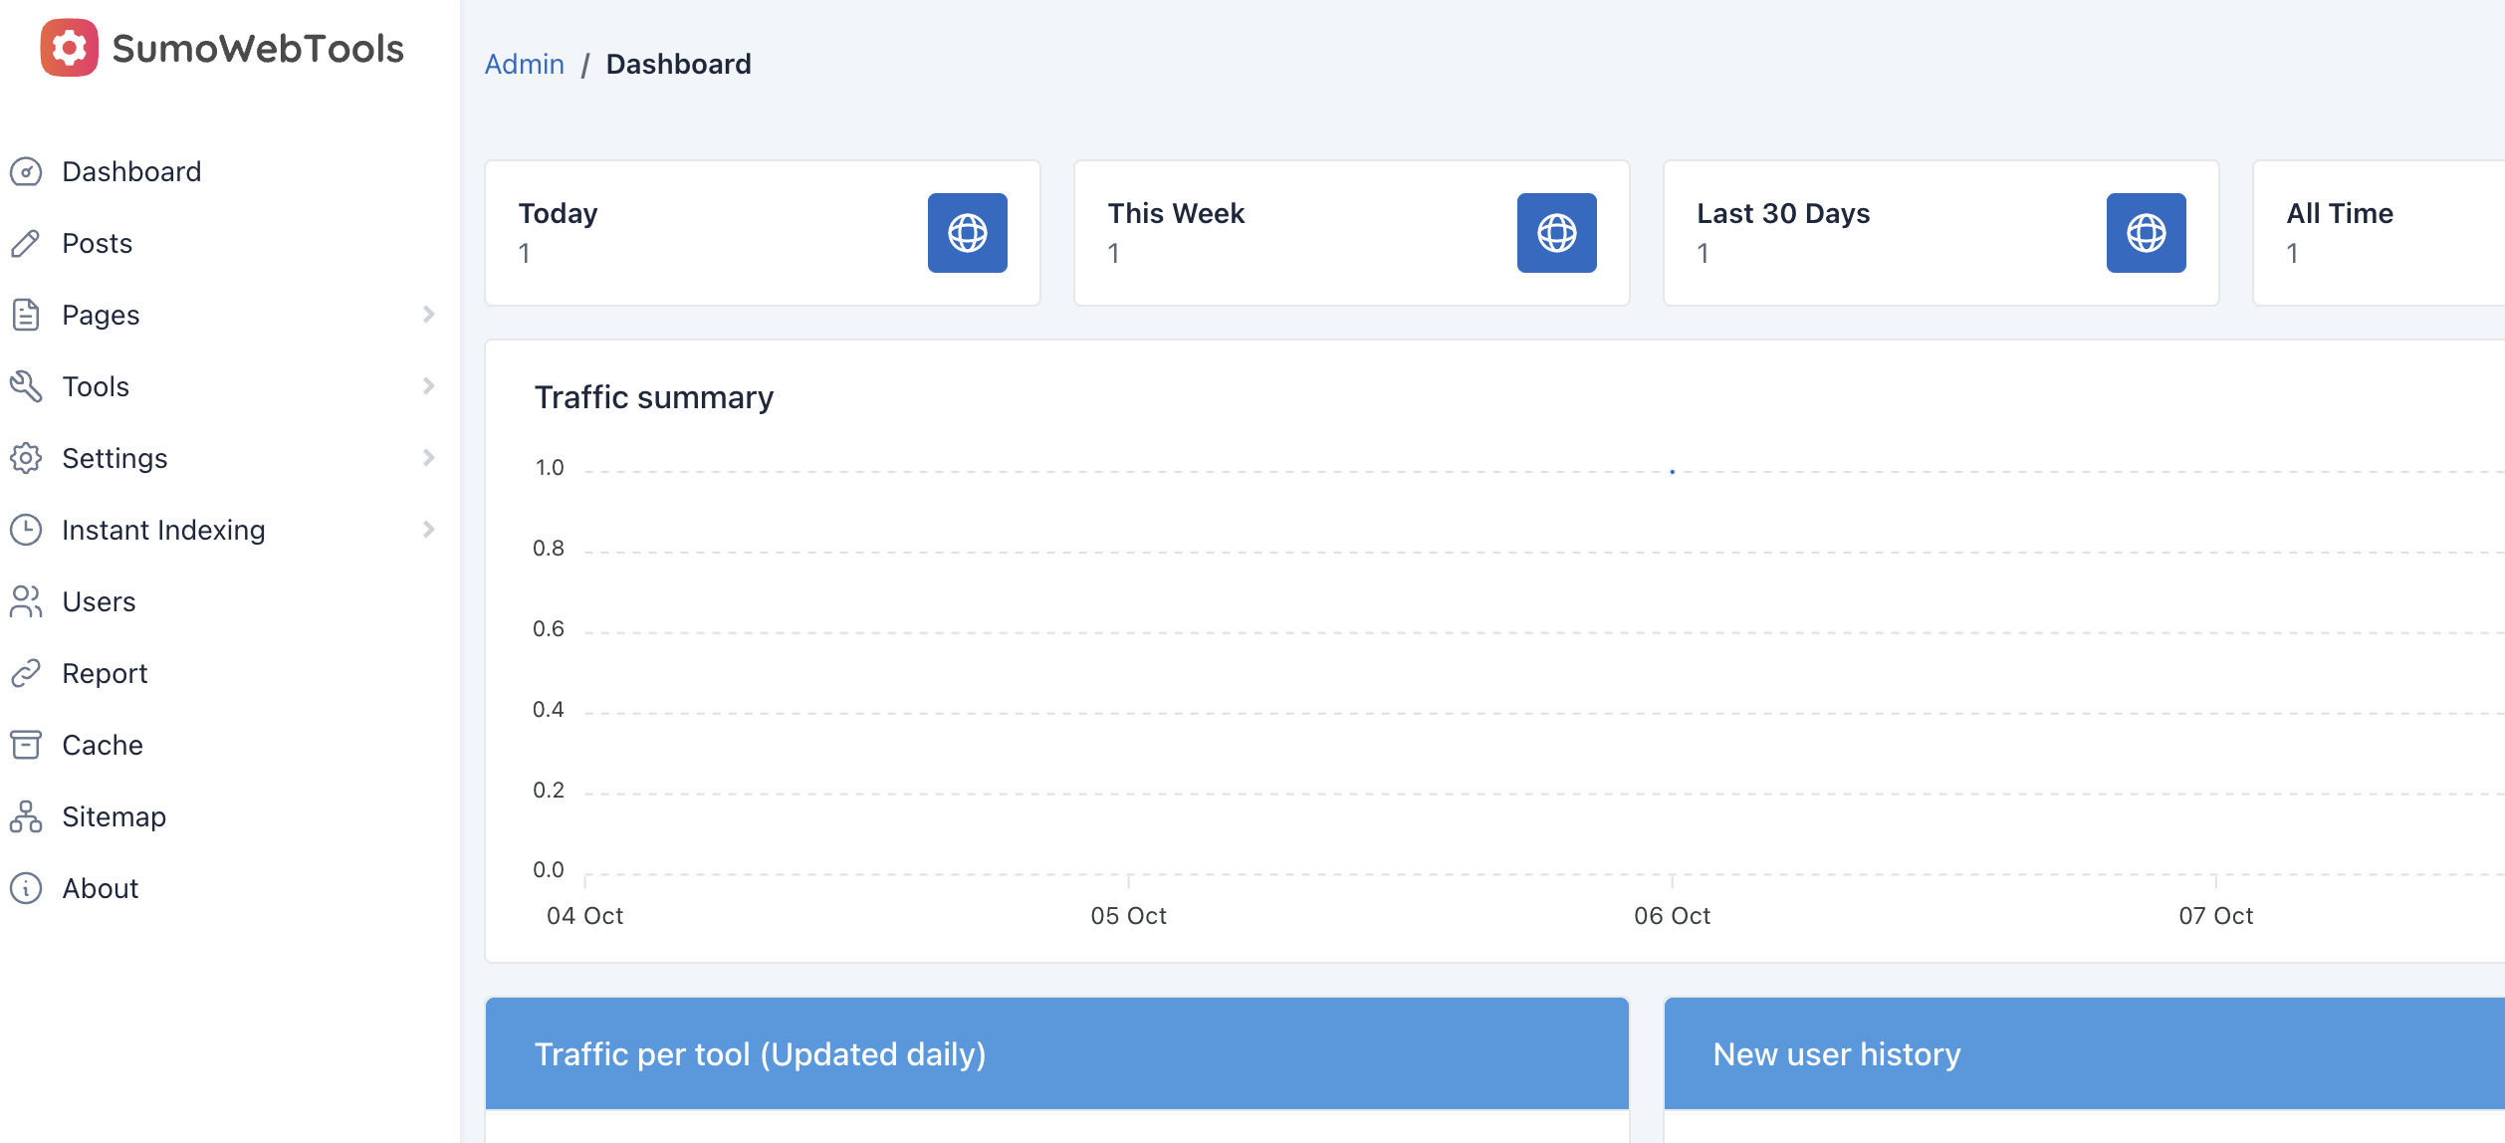Click the Posts pencil icon
The image size is (2505, 1143).
[x=26, y=244]
